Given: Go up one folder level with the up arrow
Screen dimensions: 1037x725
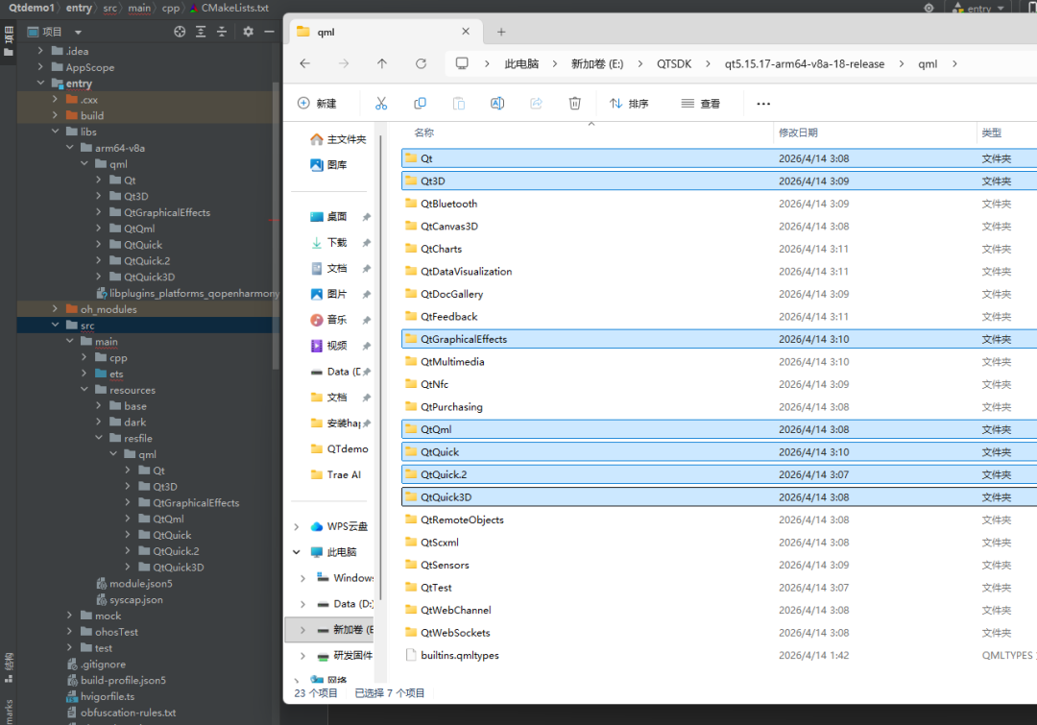Looking at the screenshot, I should point(382,63).
